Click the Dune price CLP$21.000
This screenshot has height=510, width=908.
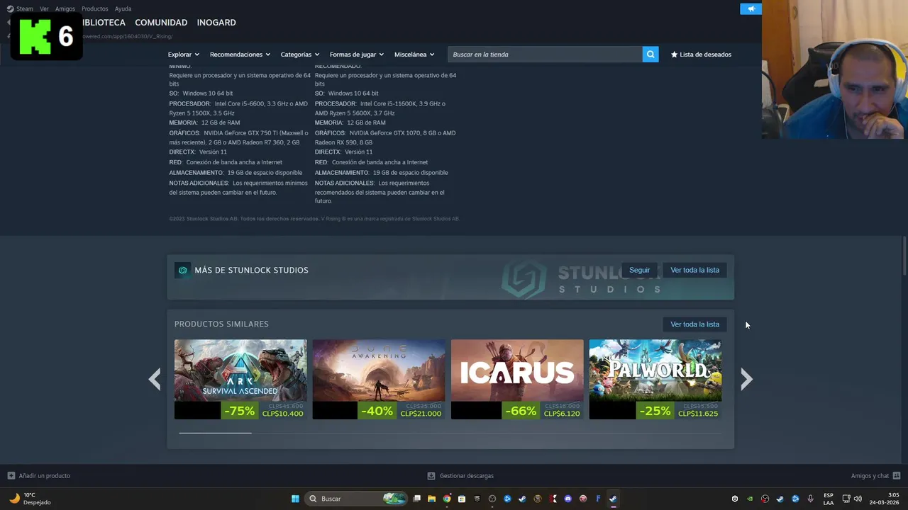(421, 414)
